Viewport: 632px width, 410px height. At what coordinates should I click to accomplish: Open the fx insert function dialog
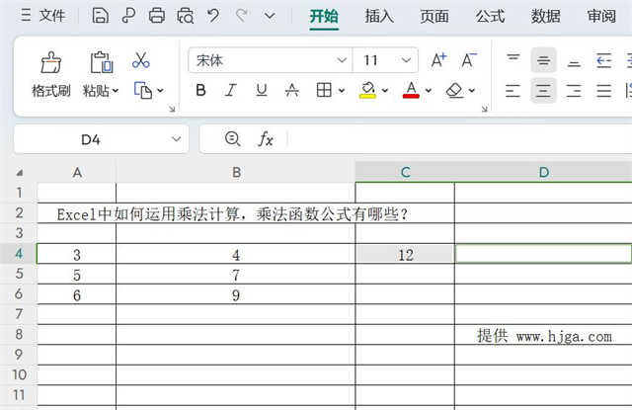[266, 139]
